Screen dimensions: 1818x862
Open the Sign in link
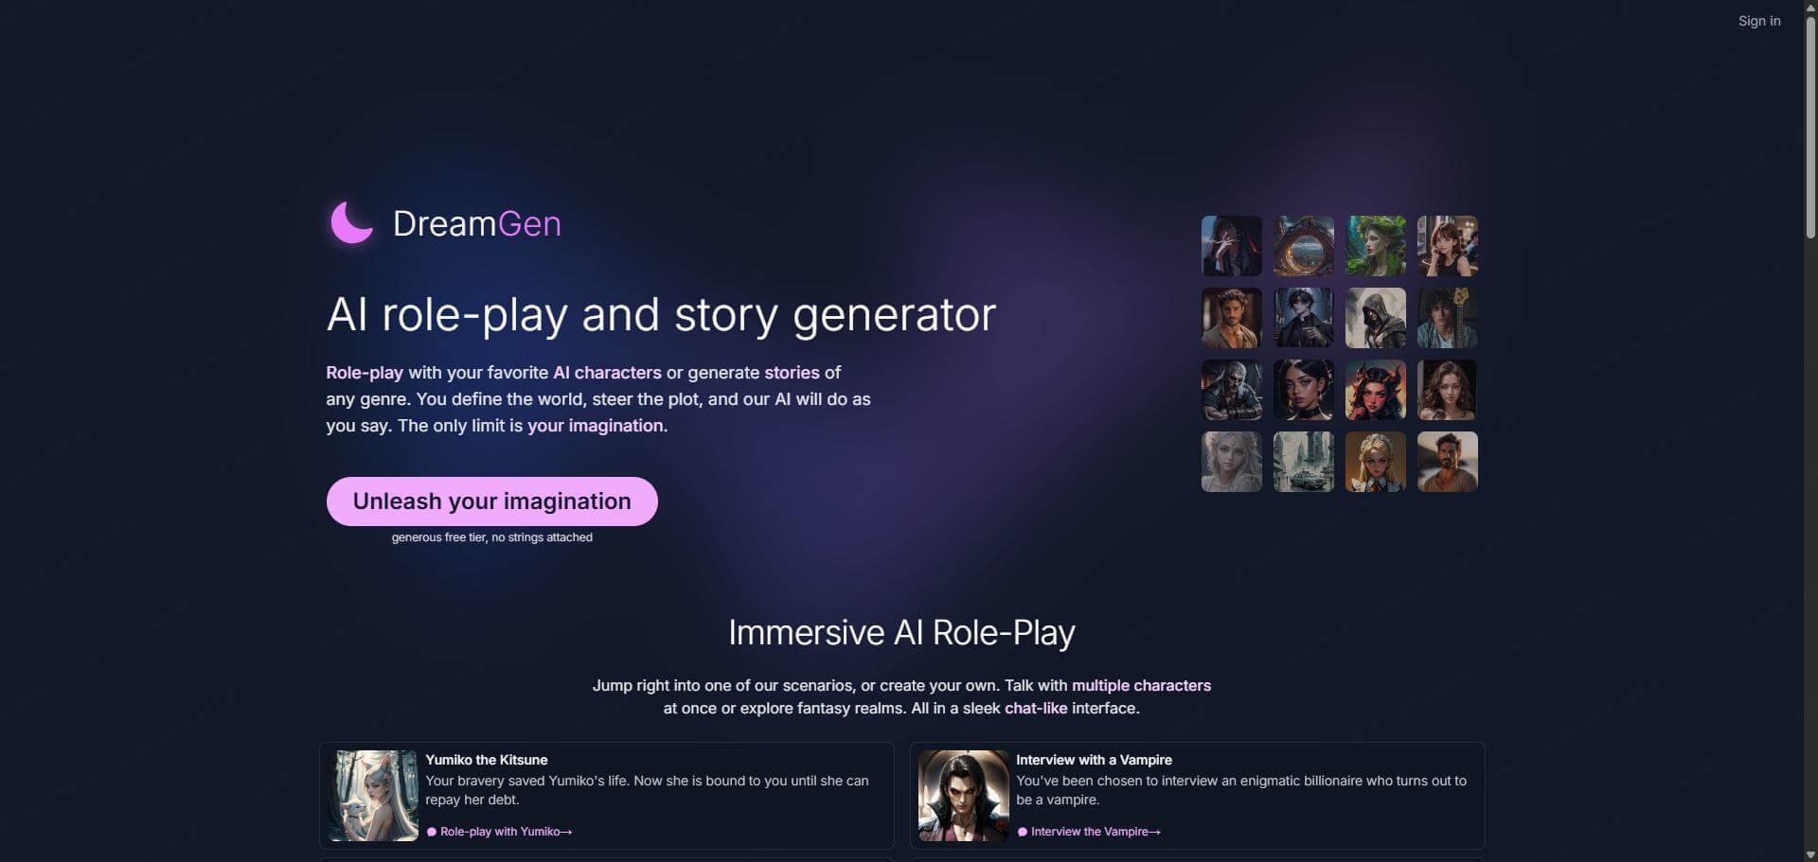(x=1758, y=21)
